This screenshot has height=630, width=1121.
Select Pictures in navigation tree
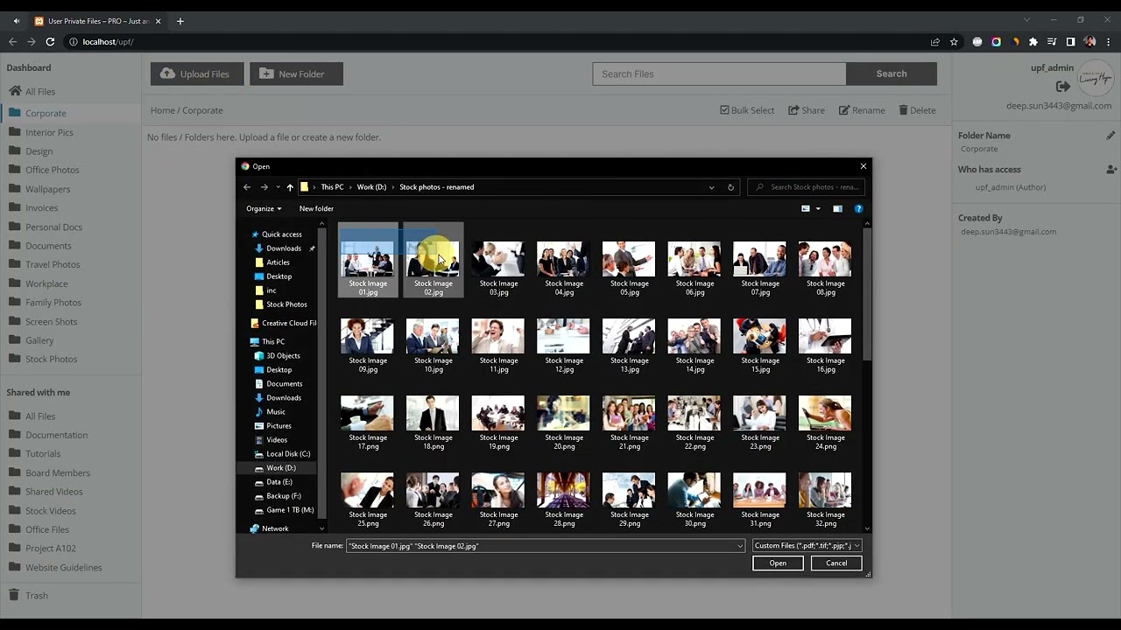tap(278, 426)
